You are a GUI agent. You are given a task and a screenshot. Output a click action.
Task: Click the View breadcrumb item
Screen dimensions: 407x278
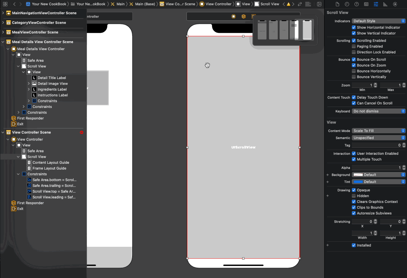(x=243, y=4)
